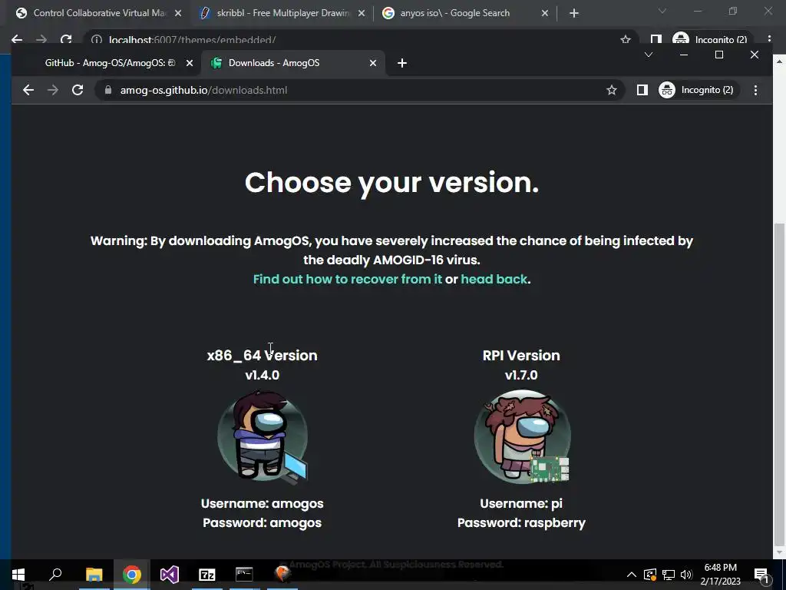Open 'Find out how to recover from it' link
Screen dimensions: 786x590
348,279
